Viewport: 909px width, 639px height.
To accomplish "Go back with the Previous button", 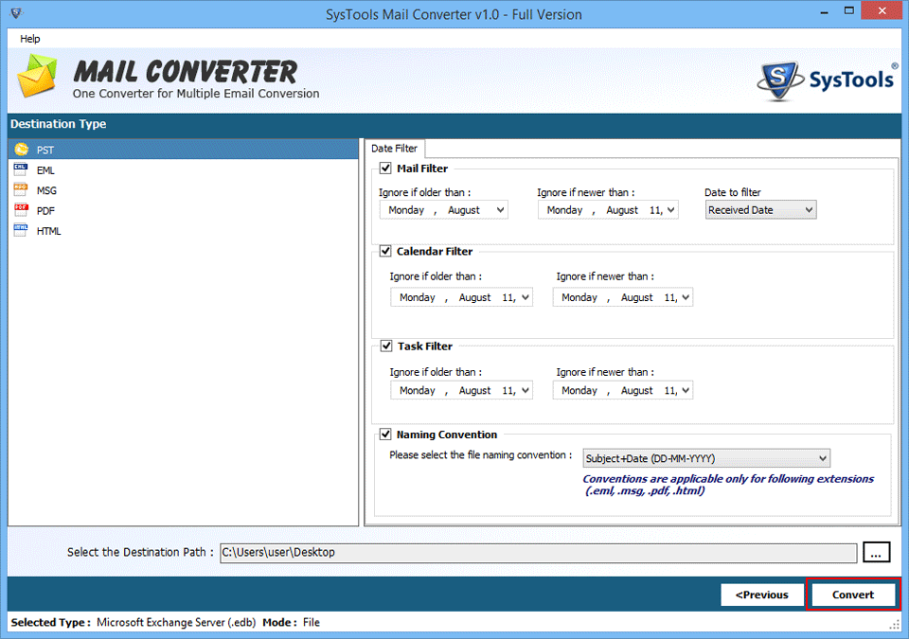I will point(762,595).
